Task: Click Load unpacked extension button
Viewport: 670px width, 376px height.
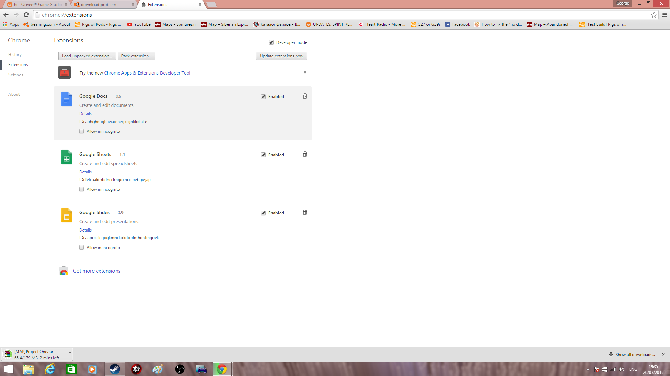Action: point(87,56)
